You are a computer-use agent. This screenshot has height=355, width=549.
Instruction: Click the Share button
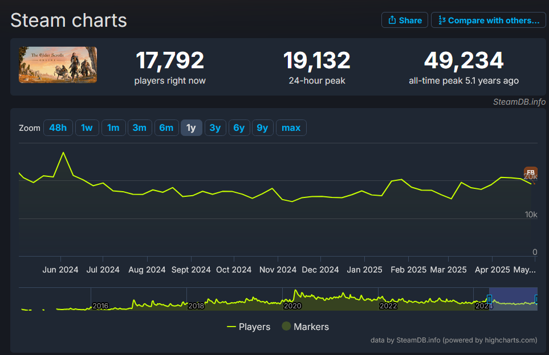tap(404, 20)
